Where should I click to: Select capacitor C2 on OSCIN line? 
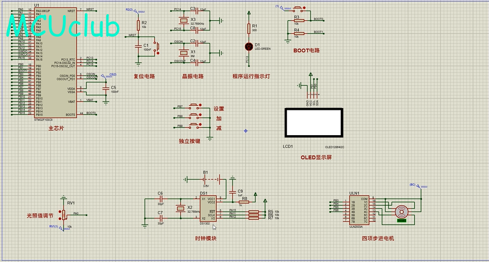pyautogui.click(x=197, y=43)
